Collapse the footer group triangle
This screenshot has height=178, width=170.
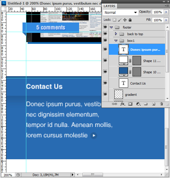click(x=111, y=27)
